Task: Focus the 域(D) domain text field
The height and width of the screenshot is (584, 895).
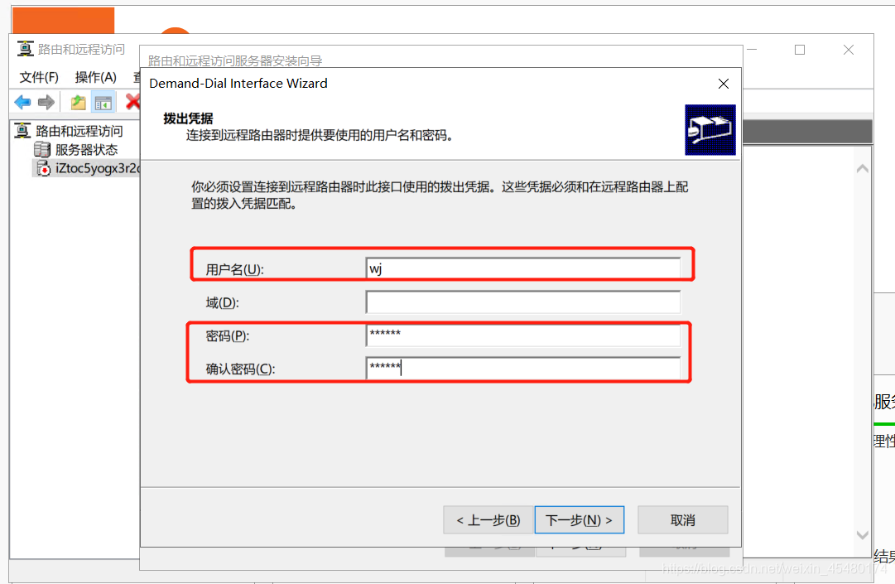Action: 522,302
